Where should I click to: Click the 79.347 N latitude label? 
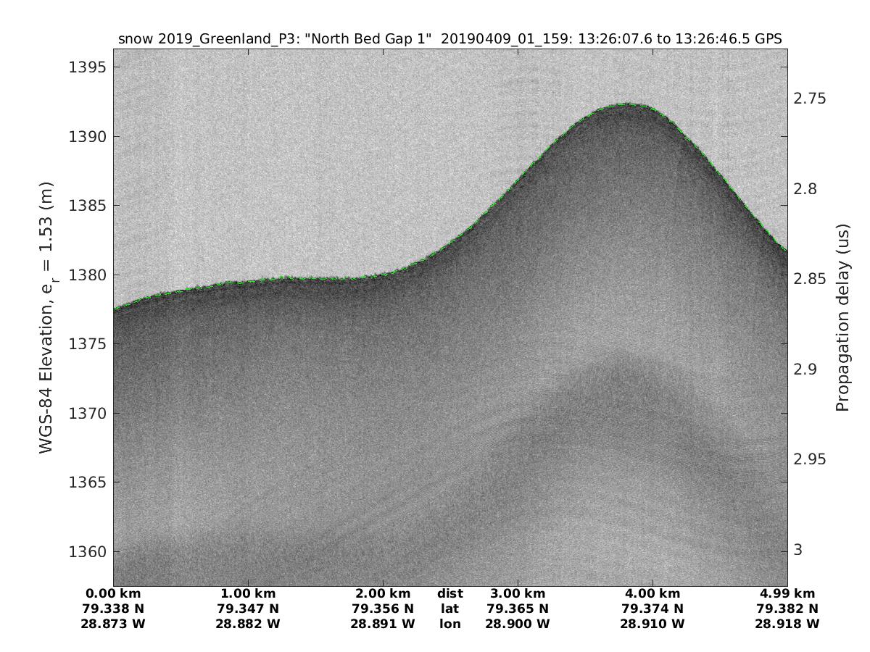248,609
